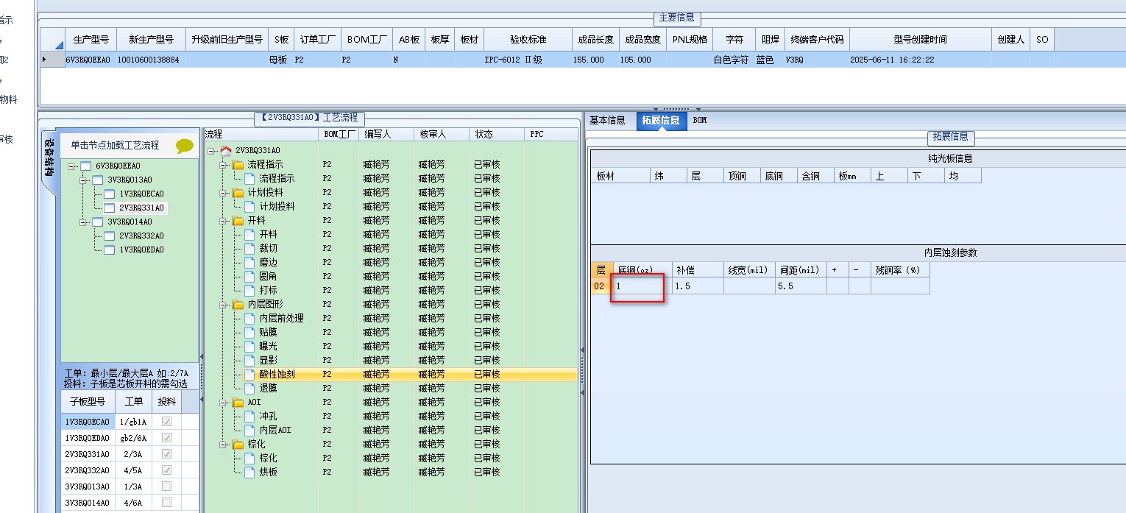The width and height of the screenshot is (1126, 513).
Task: Click the document icon of the 曝光 step
Action: point(249,346)
